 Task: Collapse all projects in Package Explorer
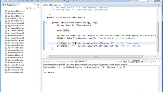pyautogui.click(x=27, y=8)
